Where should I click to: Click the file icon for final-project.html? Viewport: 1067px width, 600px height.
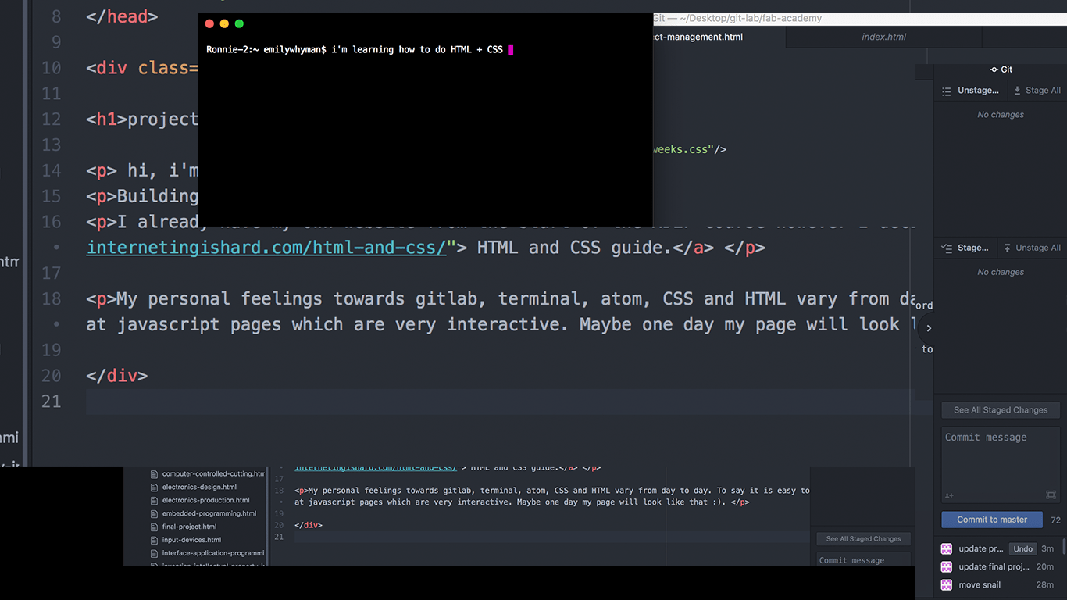click(154, 527)
